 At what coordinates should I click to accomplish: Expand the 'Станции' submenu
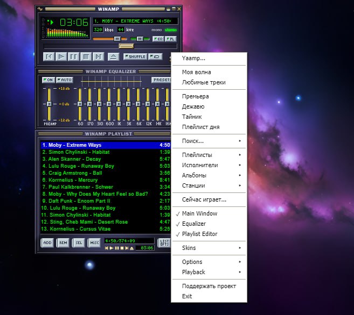tap(209, 185)
